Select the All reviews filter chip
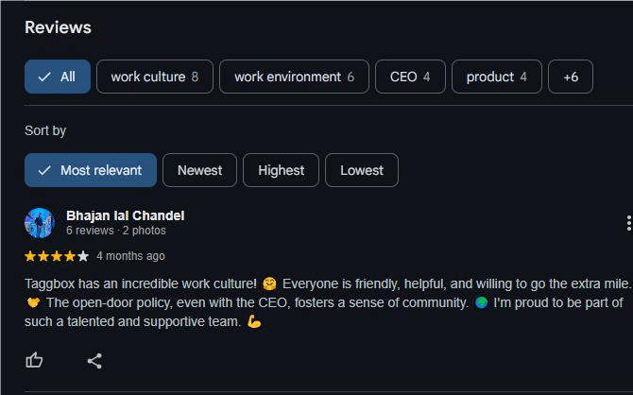This screenshot has width=633, height=395. pyautogui.click(x=58, y=77)
